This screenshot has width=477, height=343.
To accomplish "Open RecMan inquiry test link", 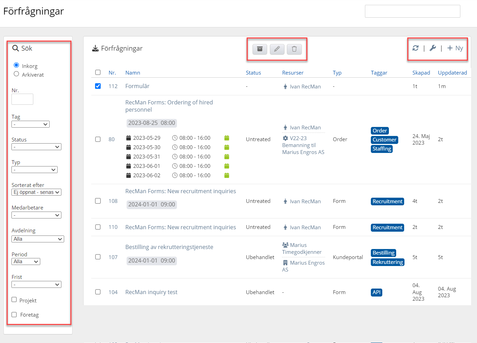I will 151,292.
